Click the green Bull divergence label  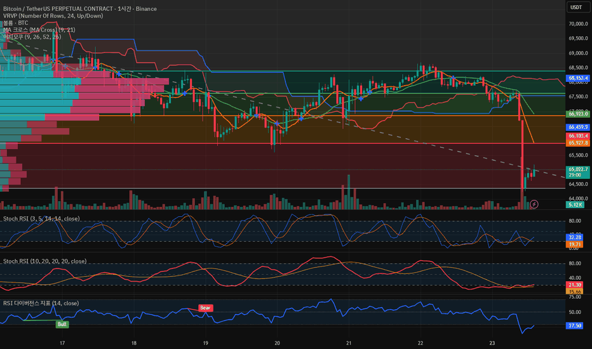coord(62,324)
